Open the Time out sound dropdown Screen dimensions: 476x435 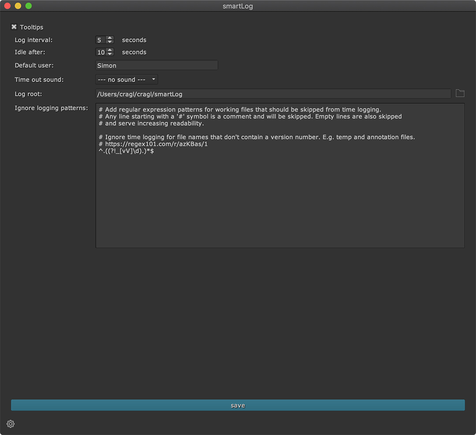click(126, 80)
